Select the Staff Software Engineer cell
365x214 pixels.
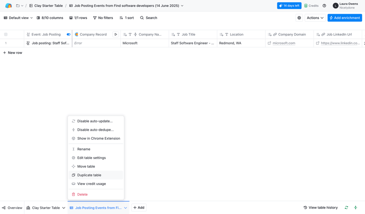point(193,43)
